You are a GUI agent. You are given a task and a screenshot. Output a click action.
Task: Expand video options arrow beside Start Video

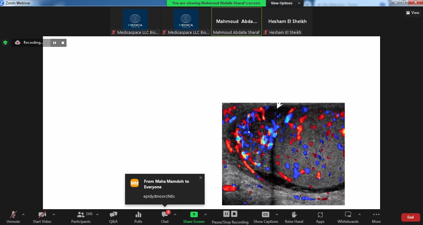click(x=54, y=214)
